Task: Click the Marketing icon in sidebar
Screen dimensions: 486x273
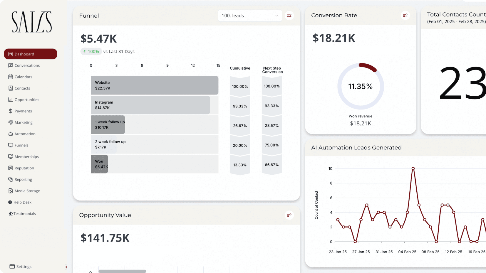Action: click(11, 122)
